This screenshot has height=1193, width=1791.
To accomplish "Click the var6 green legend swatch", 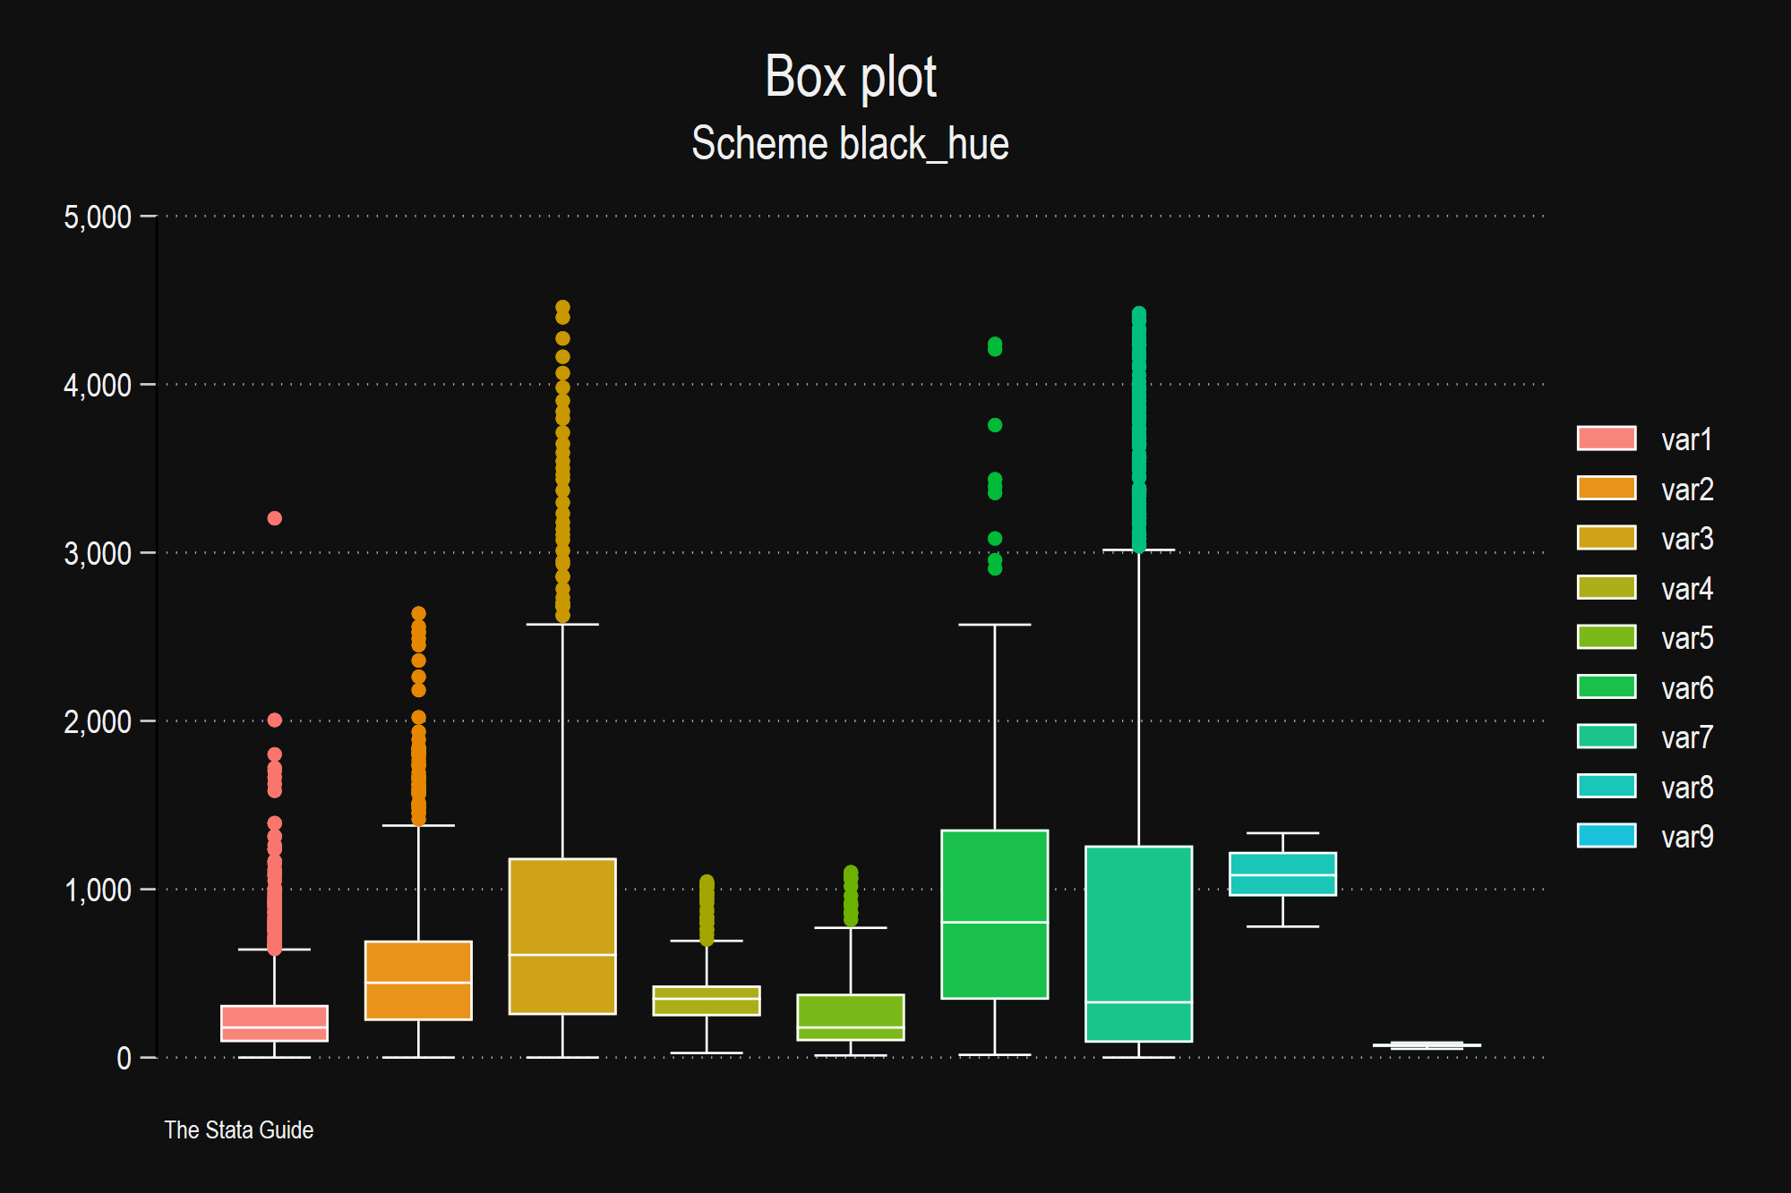I will tap(1606, 687).
